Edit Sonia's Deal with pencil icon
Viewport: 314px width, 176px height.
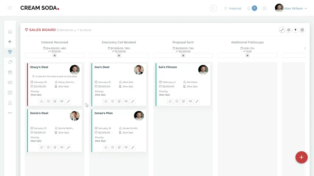pyautogui.click(x=55, y=147)
